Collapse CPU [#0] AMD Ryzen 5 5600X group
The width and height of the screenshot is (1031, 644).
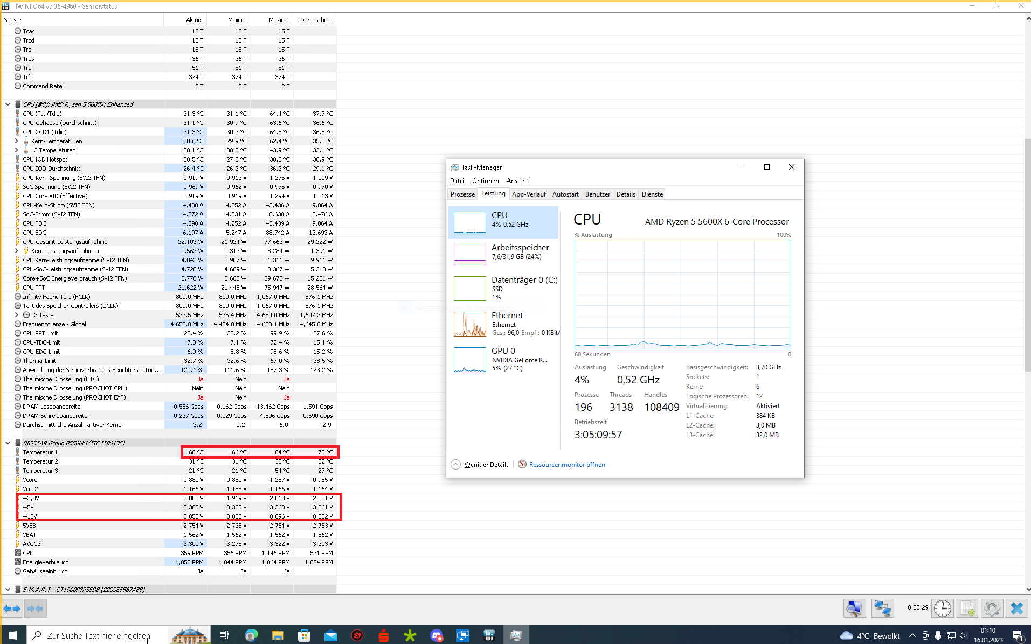tap(8, 104)
